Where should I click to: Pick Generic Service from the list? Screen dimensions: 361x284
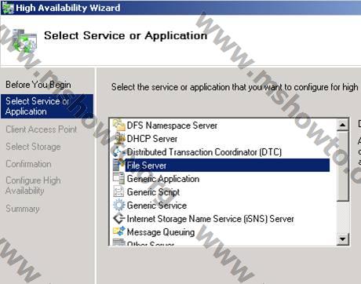[157, 206]
